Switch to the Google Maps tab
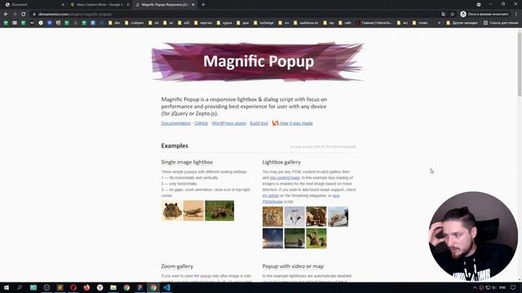The image size is (522, 293). click(x=100, y=5)
